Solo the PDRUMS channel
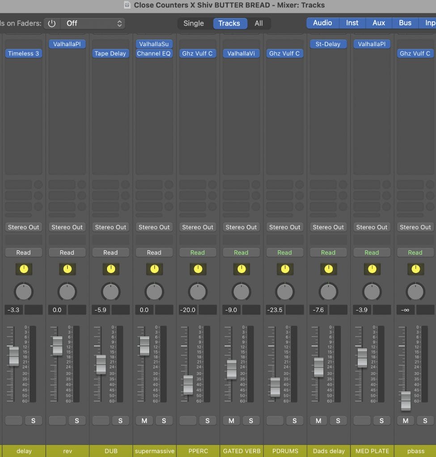The height and width of the screenshot is (457, 436). [294, 420]
